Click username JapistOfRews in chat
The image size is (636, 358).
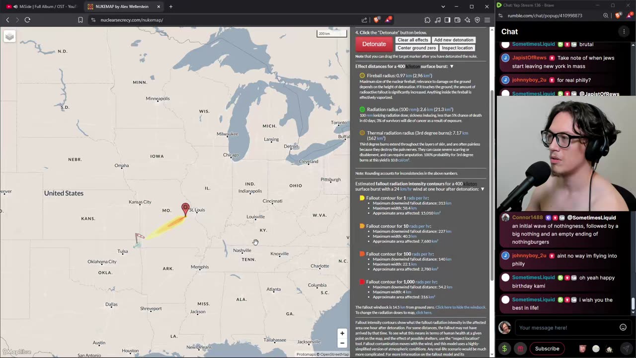pos(529,58)
